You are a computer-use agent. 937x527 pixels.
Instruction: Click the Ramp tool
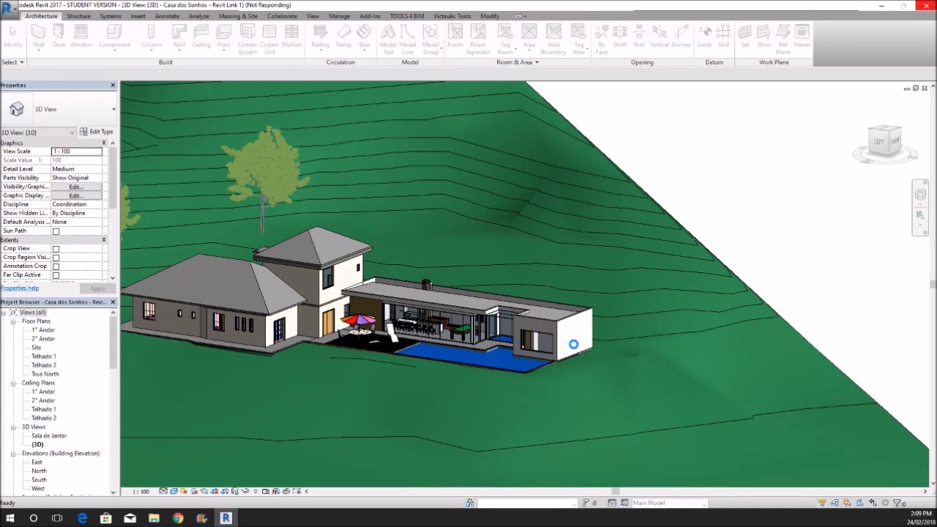343,37
